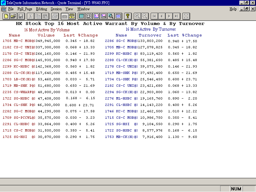Select volume row 1703 LB-CK(H)
Image resolution: width=256 pixels, height=192 pixels.
[49, 79]
